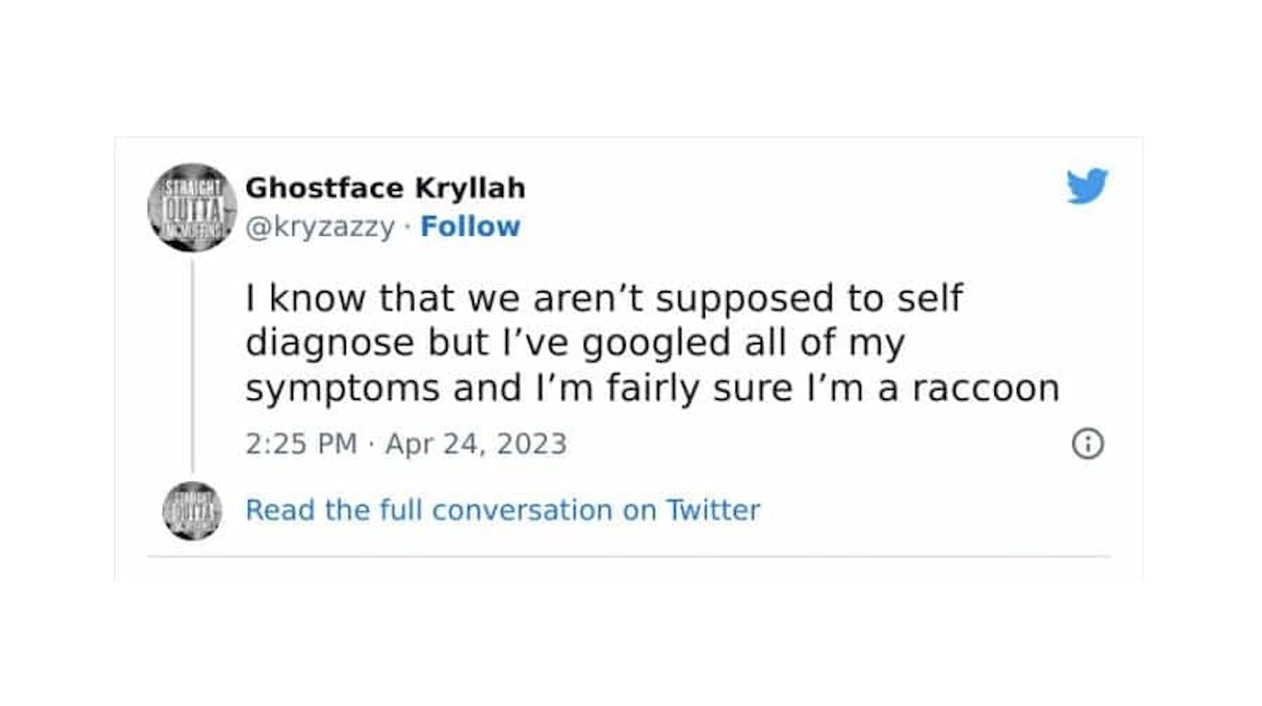1262x706 pixels.
Task: Open the full conversation on Twitter link
Action: pyautogui.click(x=503, y=510)
